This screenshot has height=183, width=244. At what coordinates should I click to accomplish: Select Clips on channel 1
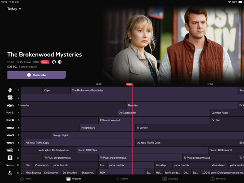56,90
